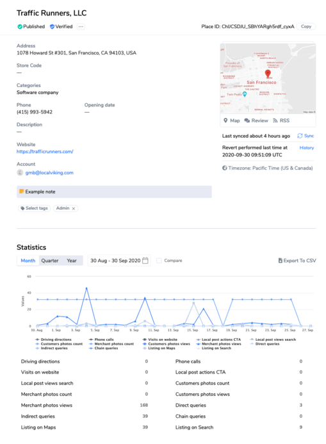
Task: Toggle Merchant photos views legend series
Action: coord(219,344)
